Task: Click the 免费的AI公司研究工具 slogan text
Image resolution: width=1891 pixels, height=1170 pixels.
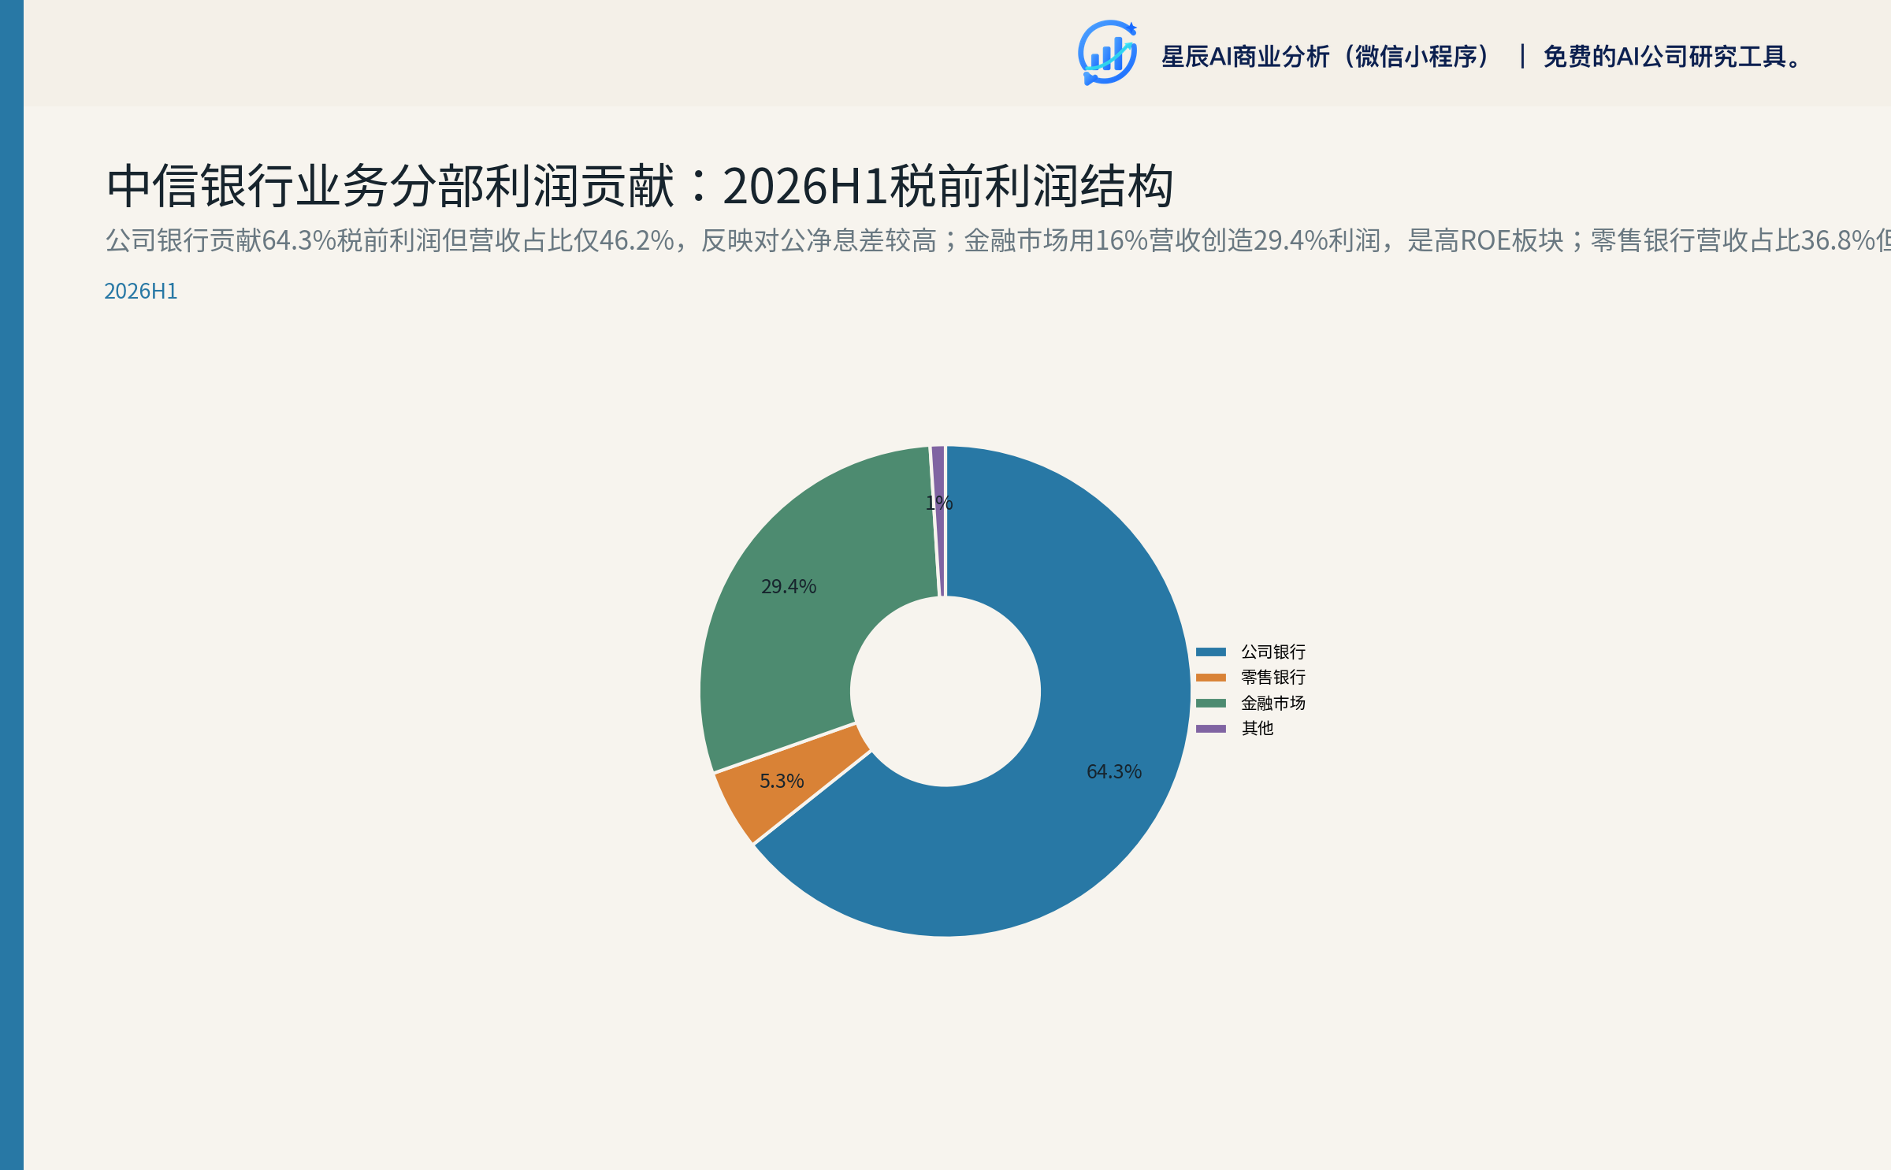Action: (1672, 57)
